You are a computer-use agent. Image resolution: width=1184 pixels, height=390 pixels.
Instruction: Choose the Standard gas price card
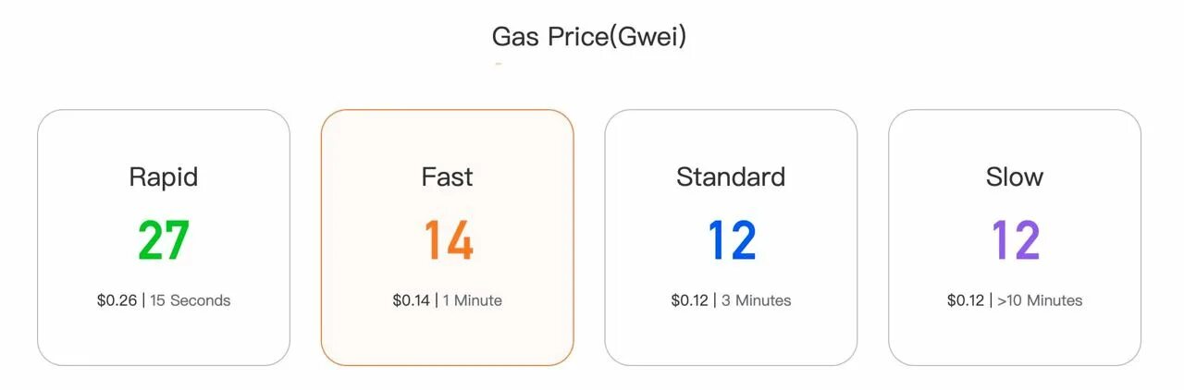[731, 238]
